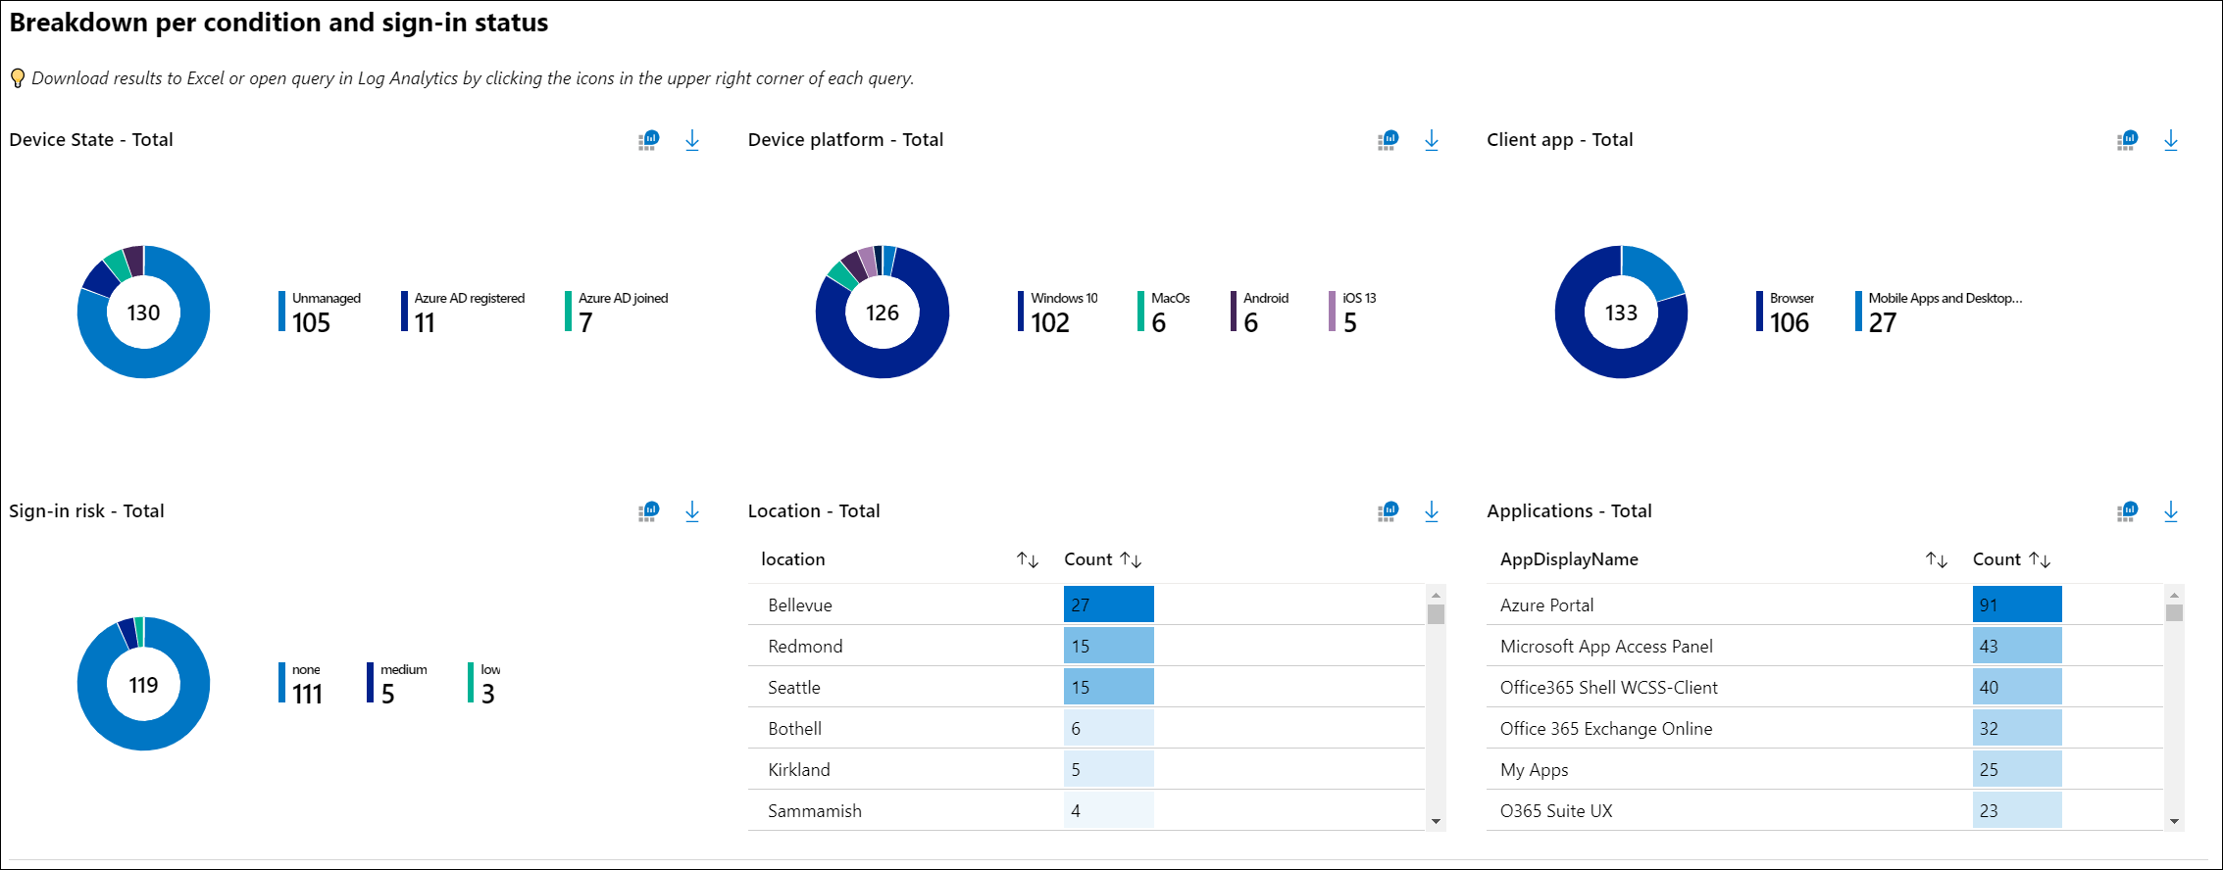Select the Azure Portal application row
The image size is (2223, 870).
tap(1546, 605)
